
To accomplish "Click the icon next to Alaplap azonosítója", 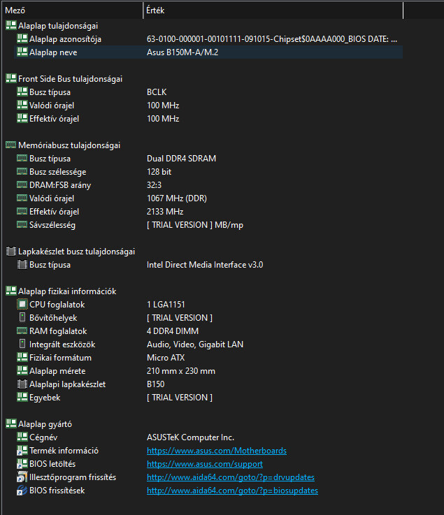I will coord(22,39).
